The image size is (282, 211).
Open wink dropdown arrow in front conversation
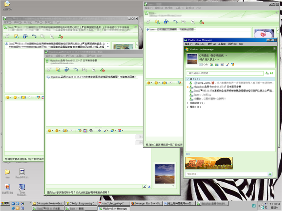pyautogui.click(x=60, y=131)
